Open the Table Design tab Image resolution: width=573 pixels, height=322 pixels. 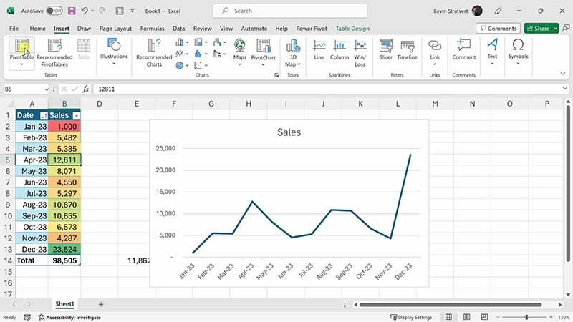click(x=352, y=29)
